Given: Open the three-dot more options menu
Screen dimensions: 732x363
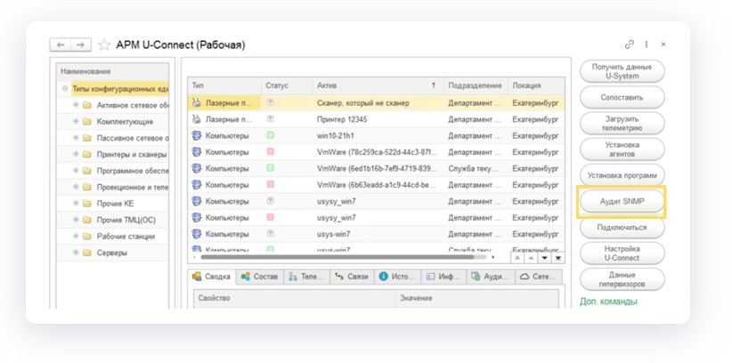Looking at the screenshot, I should tap(647, 44).
